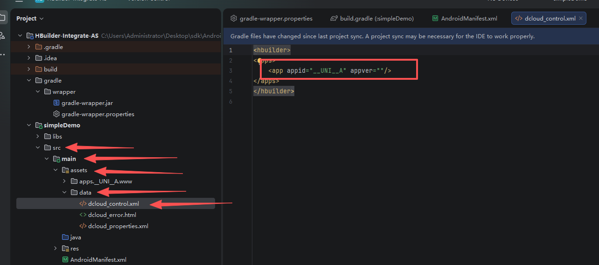Expand the build folder

click(28, 69)
